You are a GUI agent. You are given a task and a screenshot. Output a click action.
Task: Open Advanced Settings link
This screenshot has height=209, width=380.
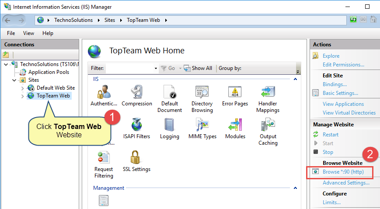click(x=346, y=183)
